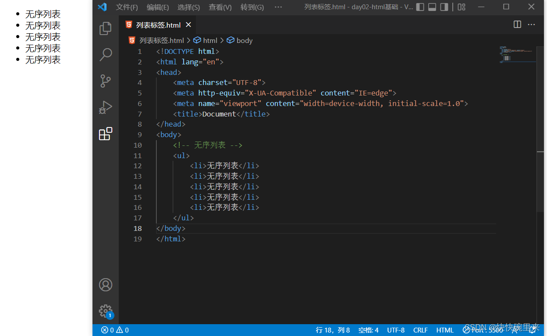This screenshot has height=336, width=547.
Task: Open the Source Control view
Action: (105, 81)
